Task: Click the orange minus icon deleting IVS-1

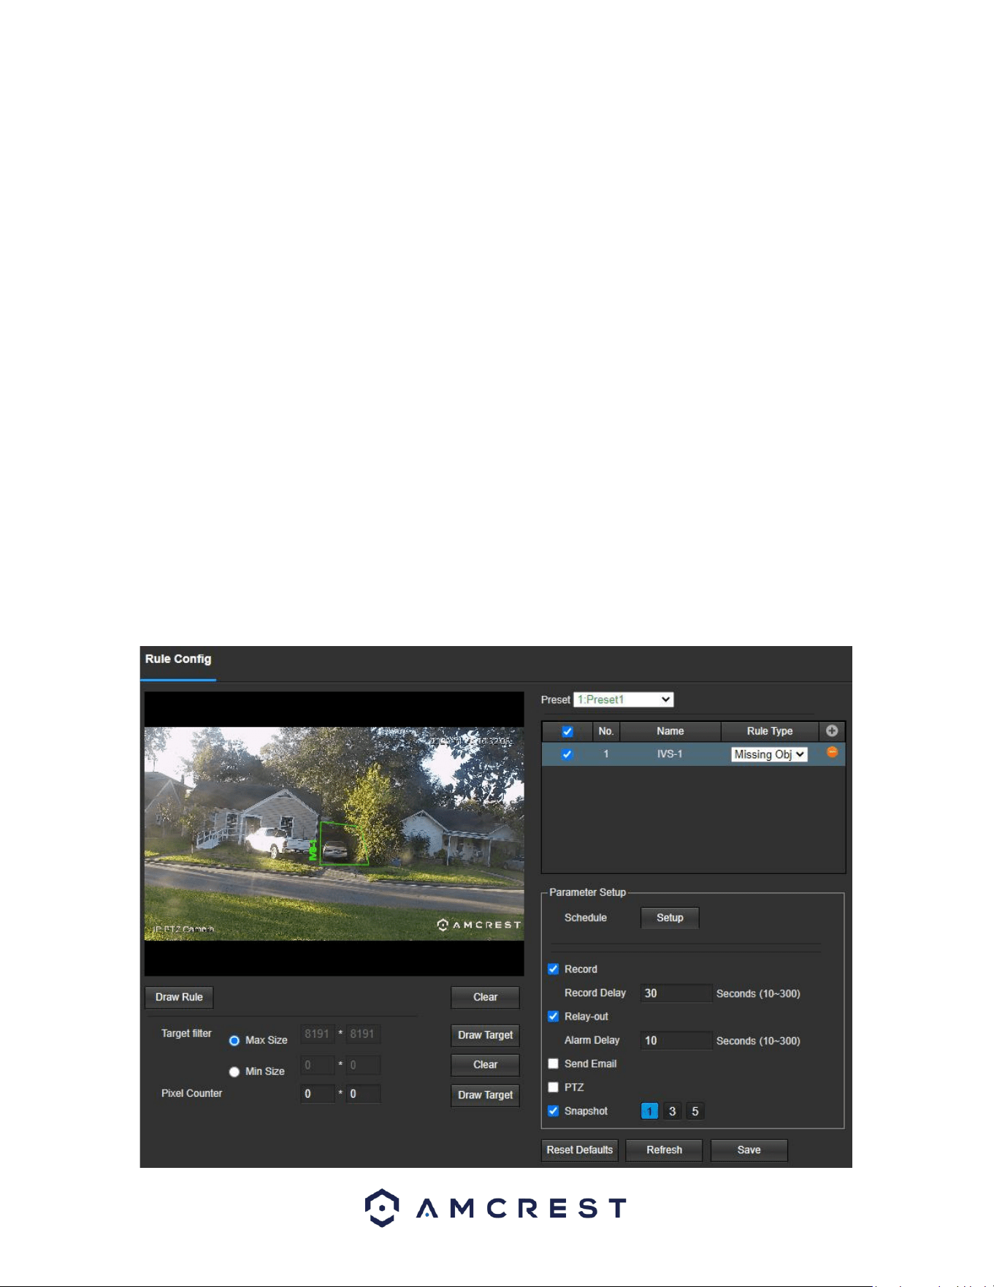Action: 832,752
